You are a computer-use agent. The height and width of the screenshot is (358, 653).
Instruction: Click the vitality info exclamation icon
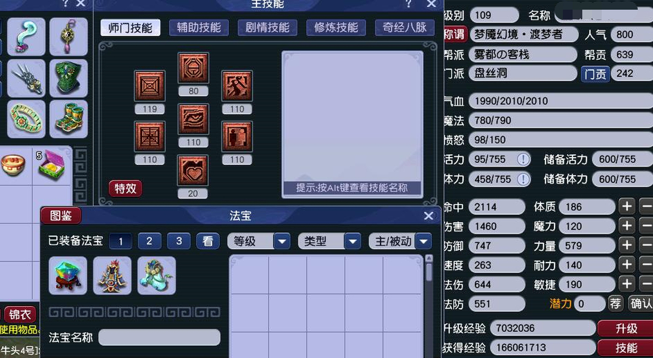[523, 159]
